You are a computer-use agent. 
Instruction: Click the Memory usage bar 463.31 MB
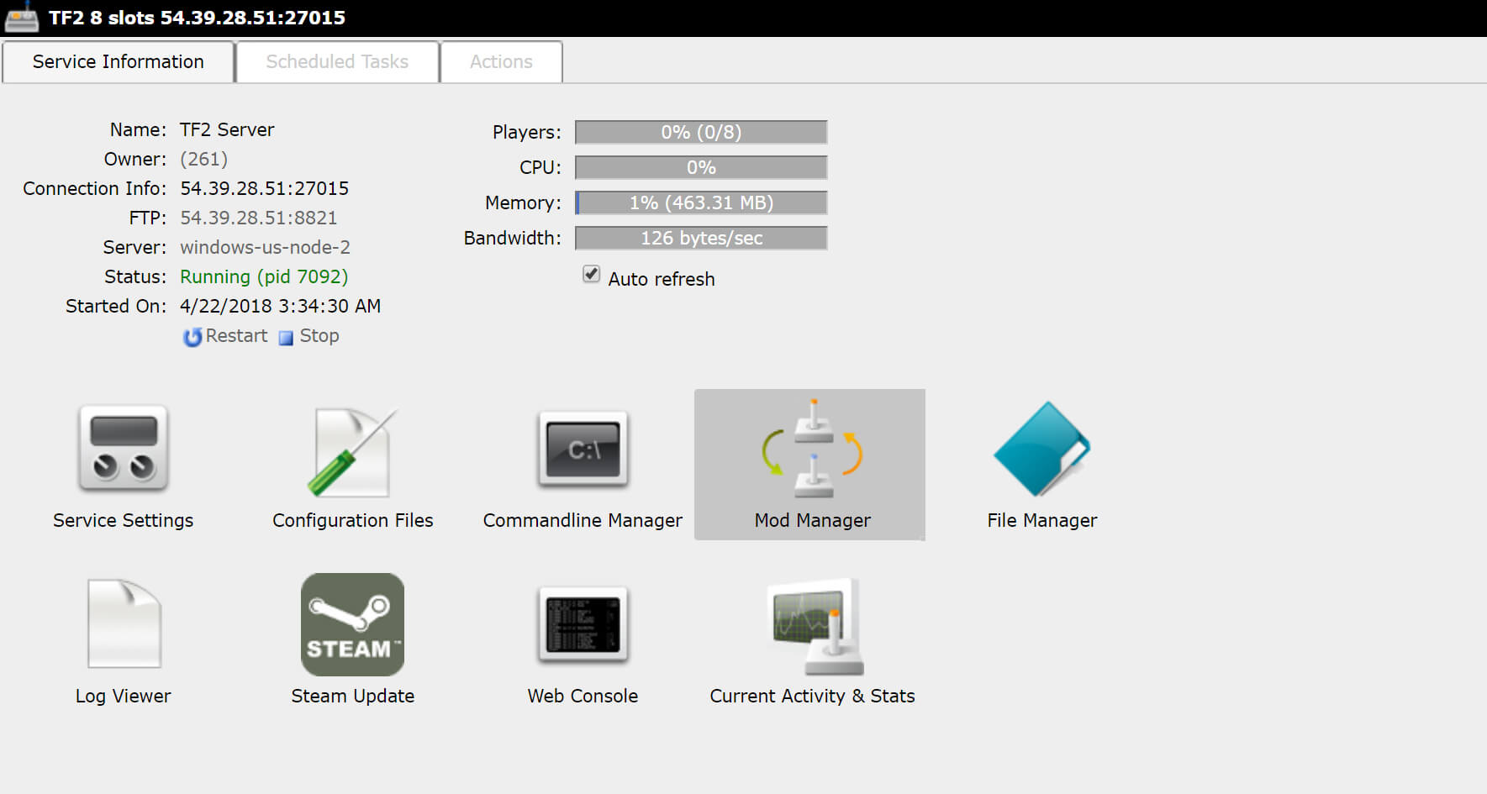pyautogui.click(x=701, y=202)
